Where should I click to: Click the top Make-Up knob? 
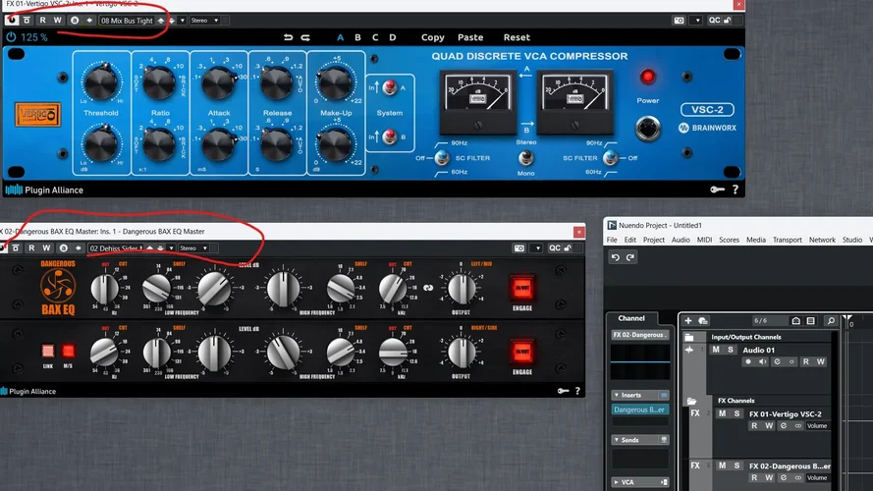tap(335, 82)
